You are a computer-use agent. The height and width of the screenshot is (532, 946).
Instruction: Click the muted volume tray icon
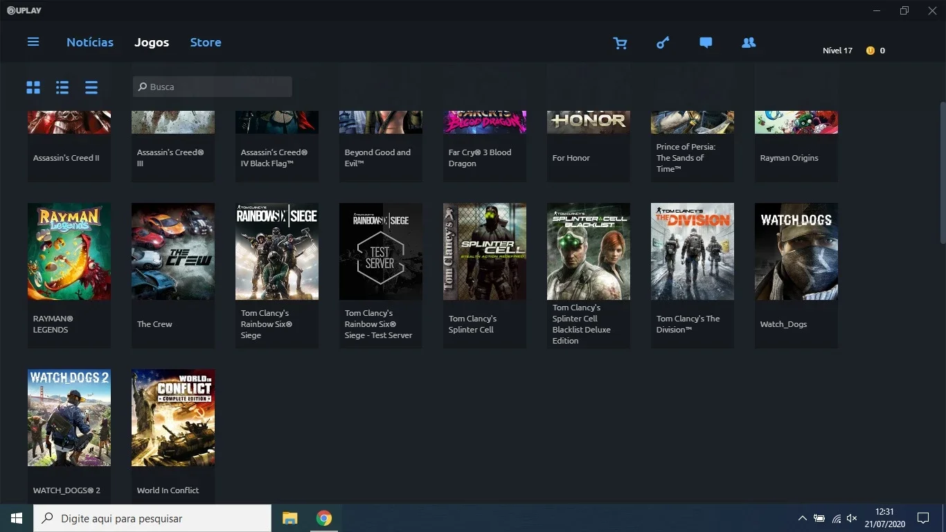tap(853, 518)
